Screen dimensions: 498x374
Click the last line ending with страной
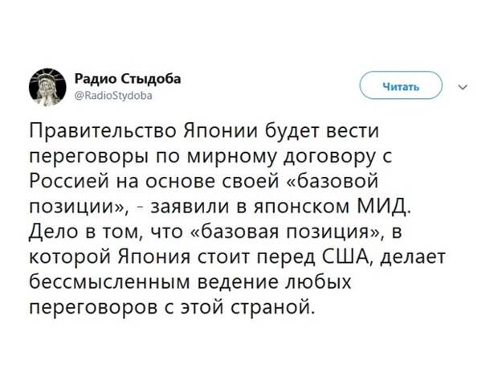(x=173, y=307)
